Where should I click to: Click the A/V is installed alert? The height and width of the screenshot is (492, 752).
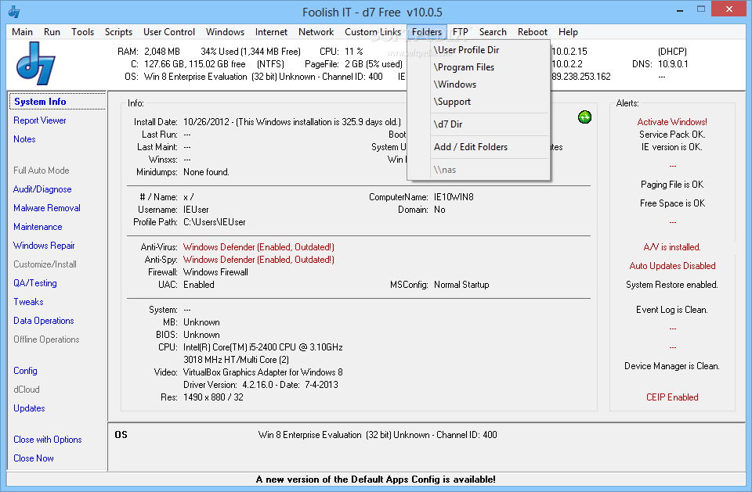click(x=672, y=247)
